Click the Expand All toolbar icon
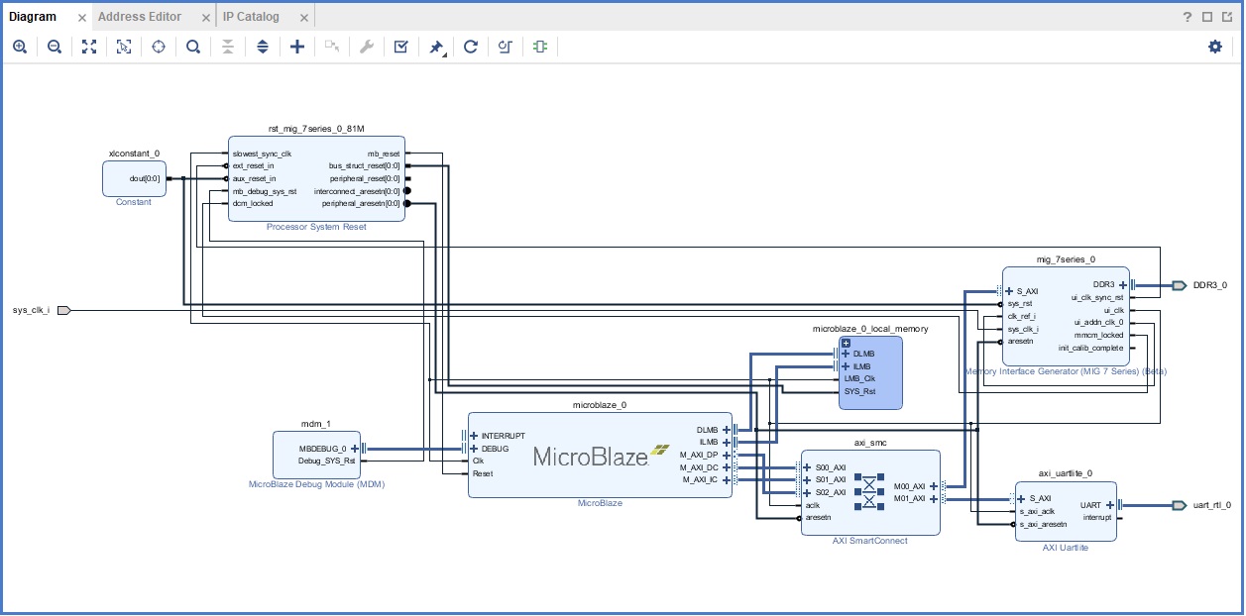This screenshot has width=1246, height=616. pyautogui.click(x=263, y=47)
